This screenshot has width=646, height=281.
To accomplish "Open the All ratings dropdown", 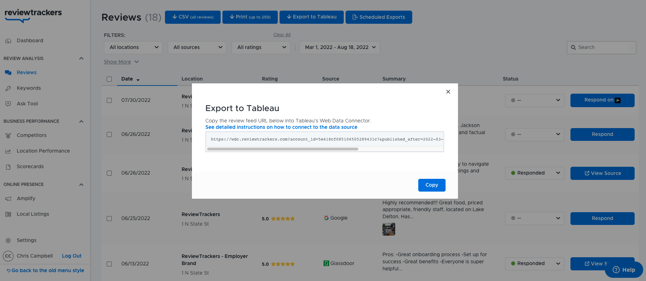I will click(261, 48).
